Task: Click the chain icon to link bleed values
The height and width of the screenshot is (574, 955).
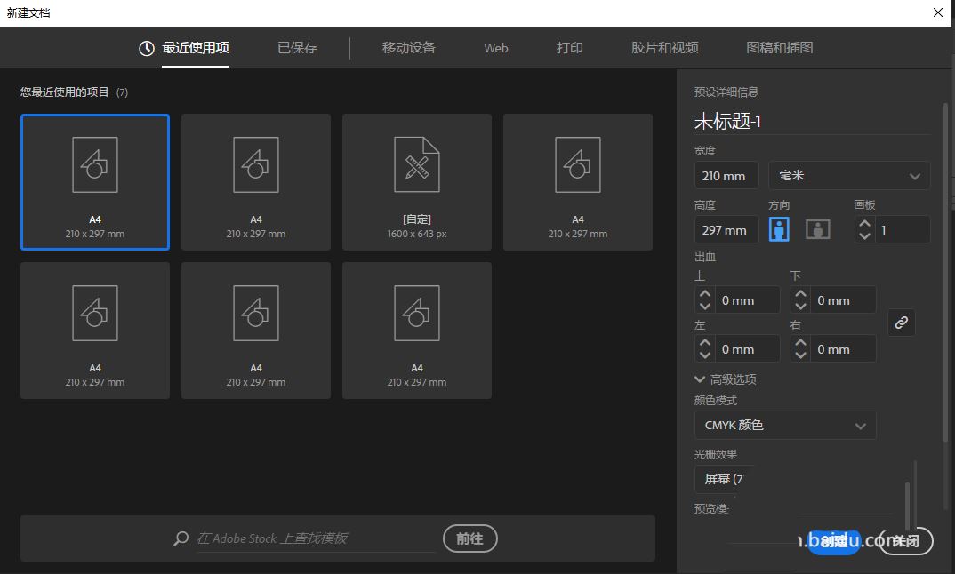Action: point(901,323)
